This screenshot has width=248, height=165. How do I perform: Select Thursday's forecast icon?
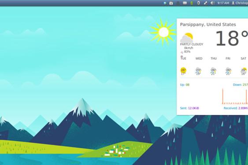tap(213, 71)
